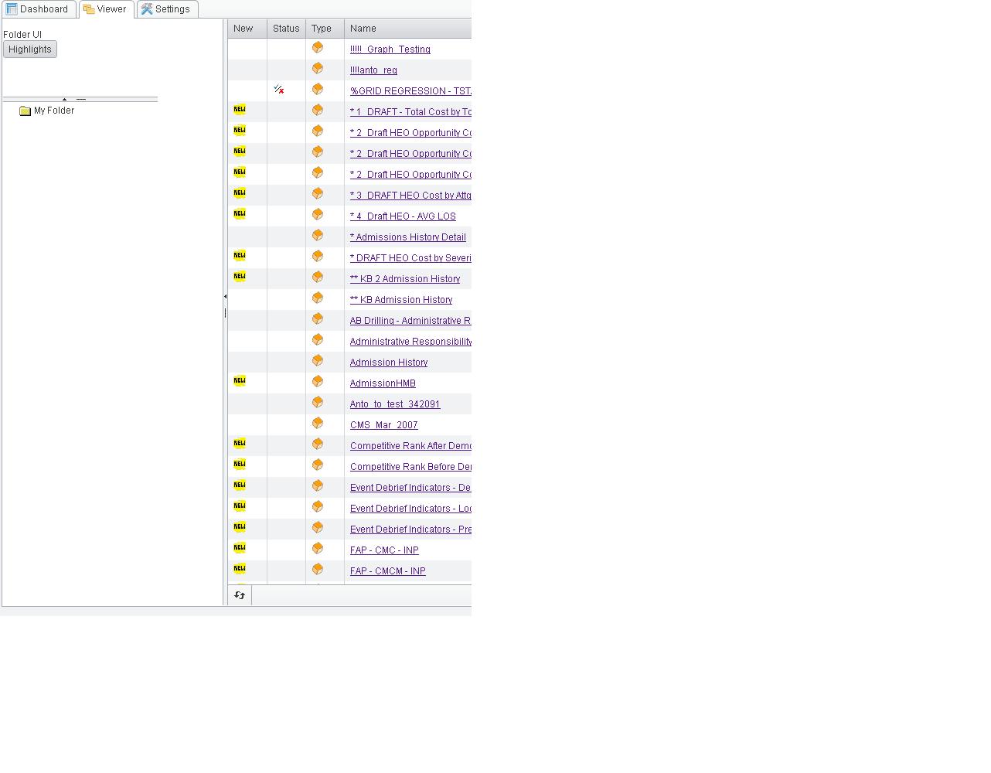Open the ** KB Admission History link

pos(401,300)
